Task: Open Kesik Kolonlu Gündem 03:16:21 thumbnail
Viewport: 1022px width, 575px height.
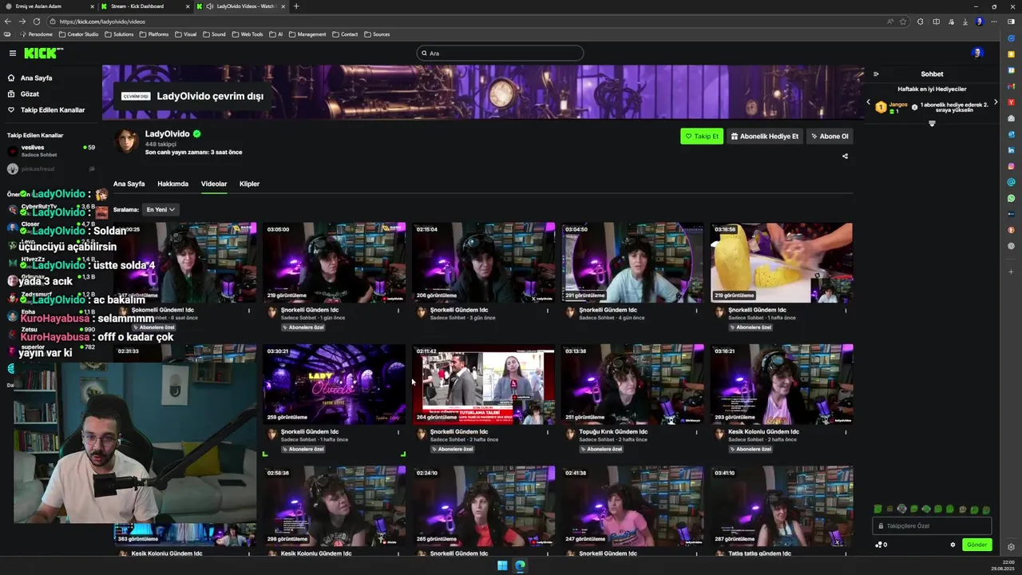Action: coord(782,384)
